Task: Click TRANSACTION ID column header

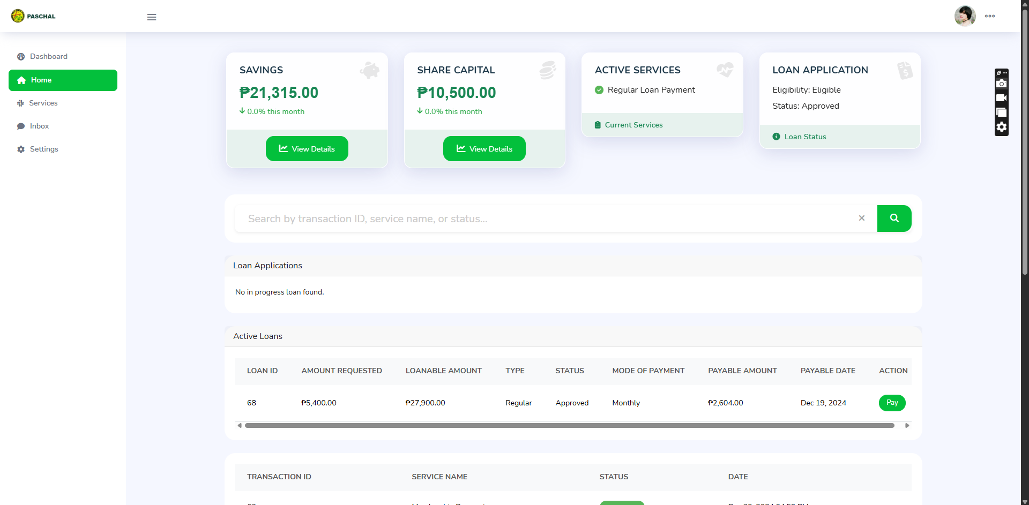Action: [x=279, y=477]
